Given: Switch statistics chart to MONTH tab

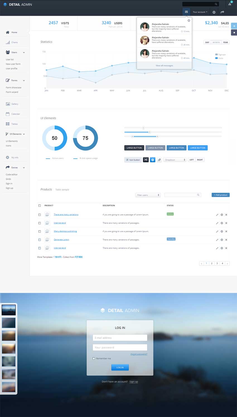Looking at the screenshot, I should 216,42.
